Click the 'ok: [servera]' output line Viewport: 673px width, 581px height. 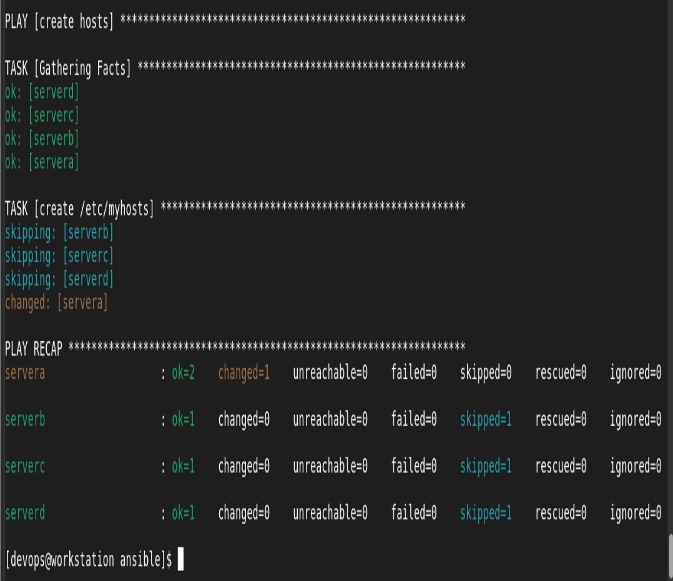[42, 162]
